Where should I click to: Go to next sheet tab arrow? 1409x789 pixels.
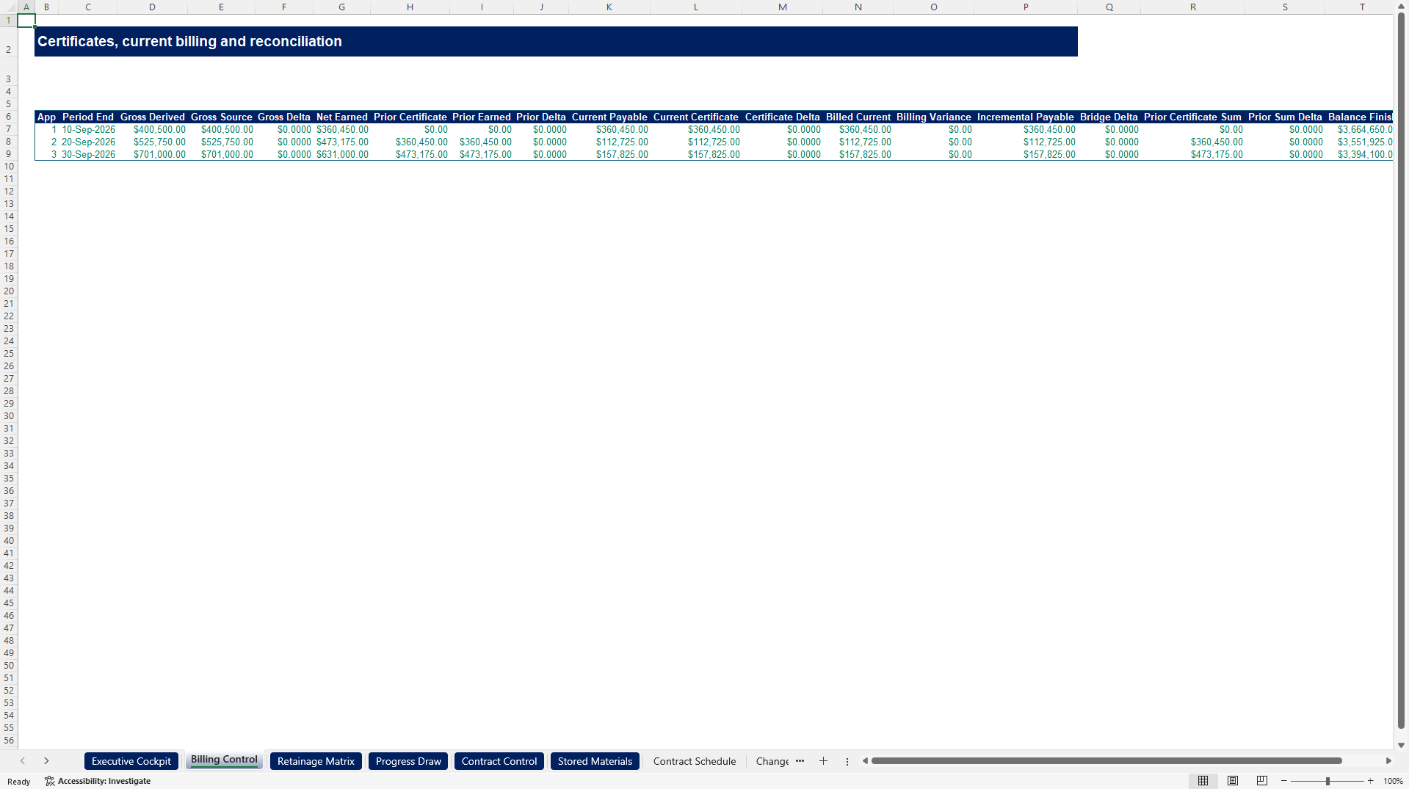point(46,761)
